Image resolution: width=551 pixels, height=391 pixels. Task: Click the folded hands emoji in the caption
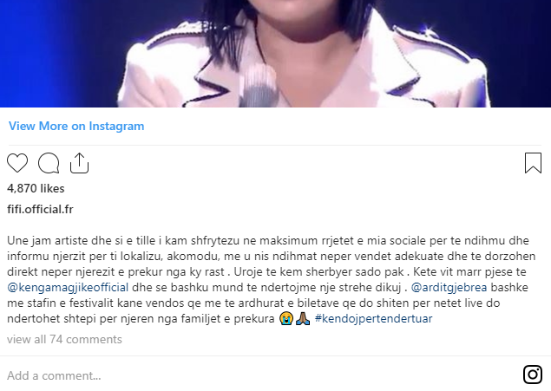[x=303, y=319]
